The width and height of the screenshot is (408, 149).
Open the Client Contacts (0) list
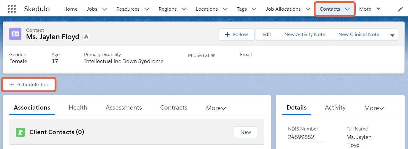point(57,132)
